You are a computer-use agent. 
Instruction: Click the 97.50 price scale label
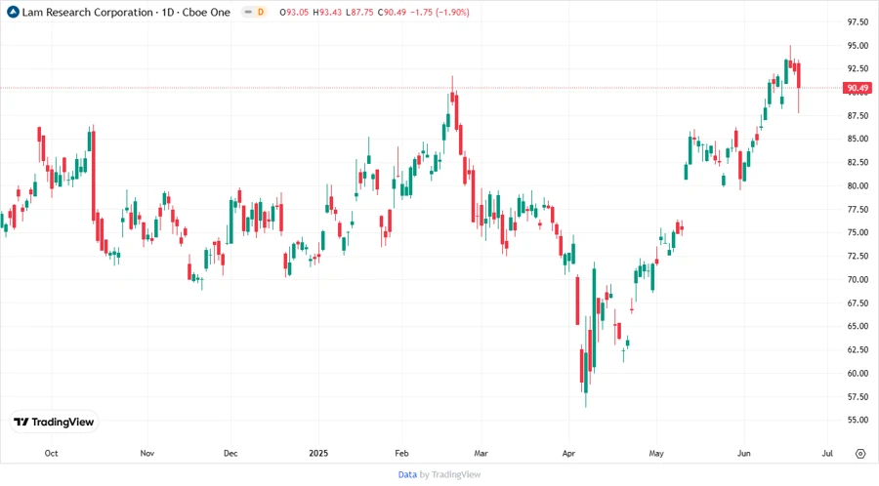tap(858, 21)
